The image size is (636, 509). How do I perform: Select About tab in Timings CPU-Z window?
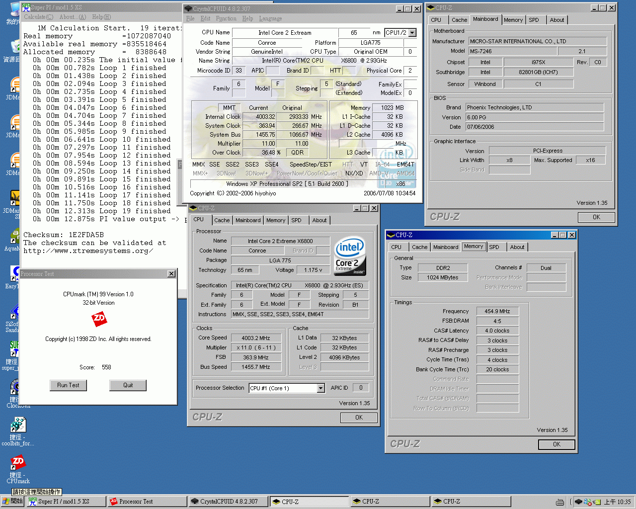click(x=517, y=247)
